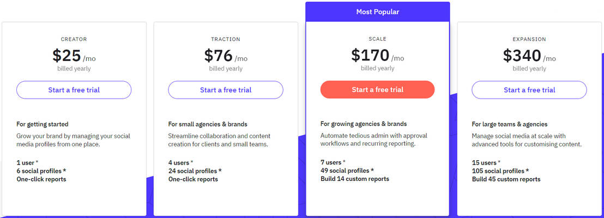This screenshot has height=218, width=604.
Task: Start a free trial for Expansion plan
Action: tap(529, 90)
